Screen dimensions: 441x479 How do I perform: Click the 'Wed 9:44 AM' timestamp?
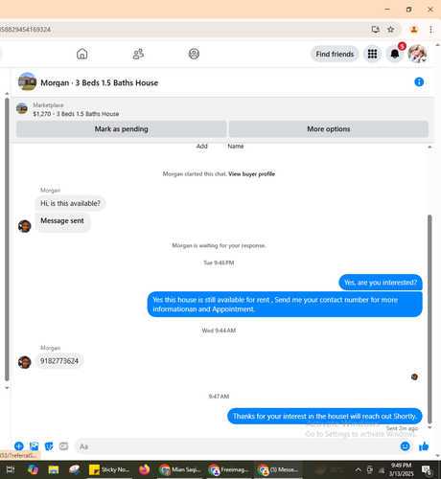(x=219, y=331)
